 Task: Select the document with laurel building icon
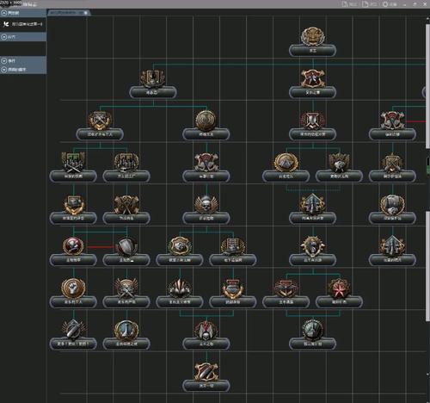point(233,246)
